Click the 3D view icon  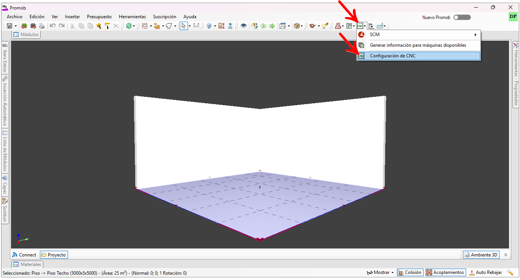coord(230,26)
